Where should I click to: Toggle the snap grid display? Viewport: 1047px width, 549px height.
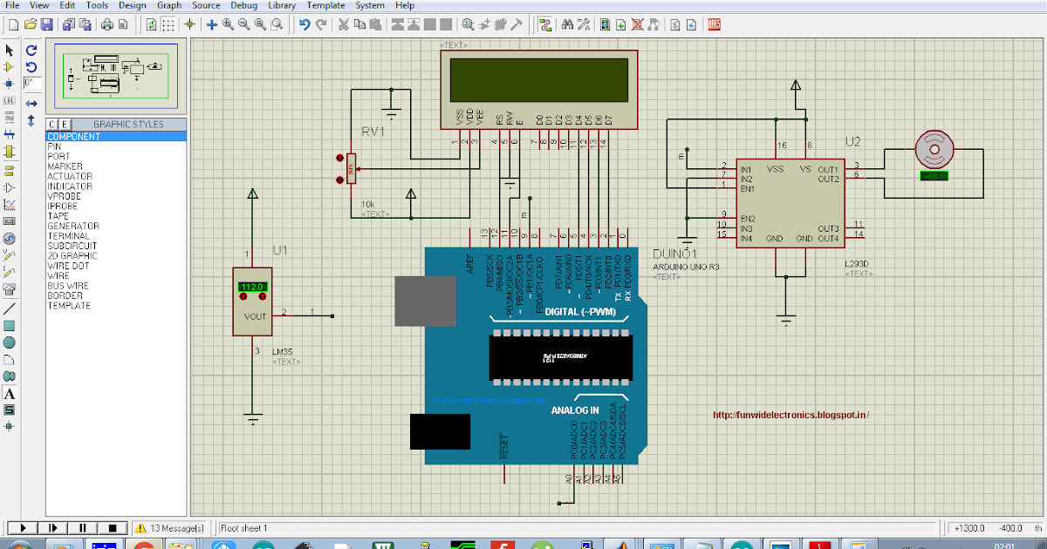pos(168,24)
